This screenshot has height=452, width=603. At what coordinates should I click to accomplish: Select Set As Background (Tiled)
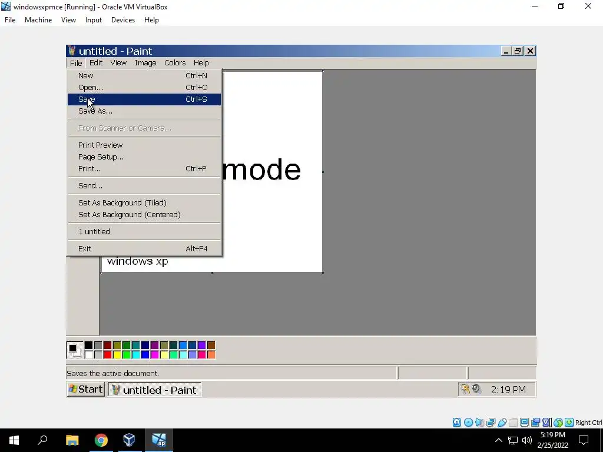coord(144,203)
